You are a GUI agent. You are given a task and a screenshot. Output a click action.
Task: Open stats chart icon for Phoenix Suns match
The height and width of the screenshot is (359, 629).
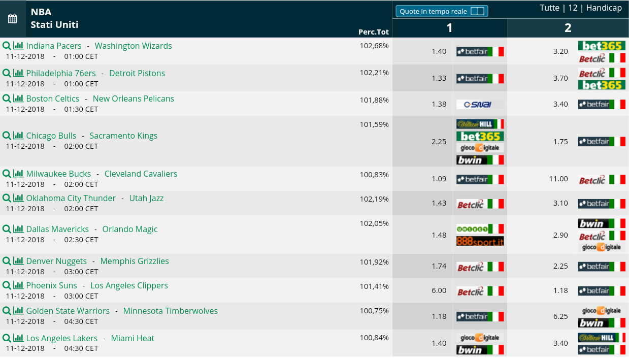(x=18, y=285)
